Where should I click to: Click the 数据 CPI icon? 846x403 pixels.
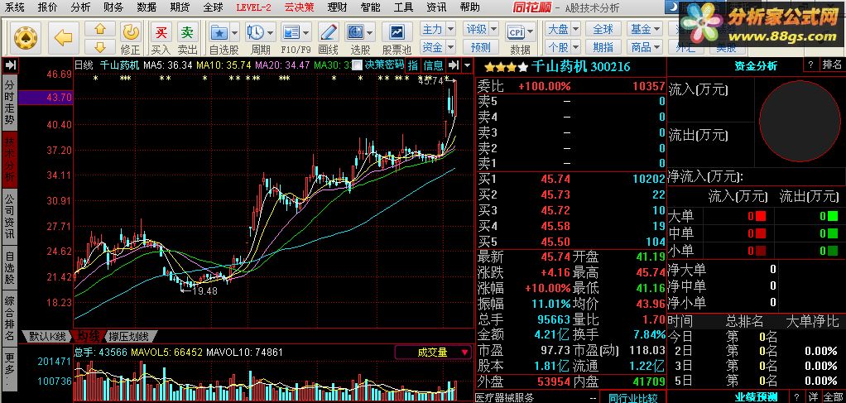517,31
